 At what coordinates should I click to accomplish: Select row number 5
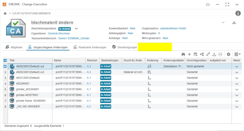point(5,90)
